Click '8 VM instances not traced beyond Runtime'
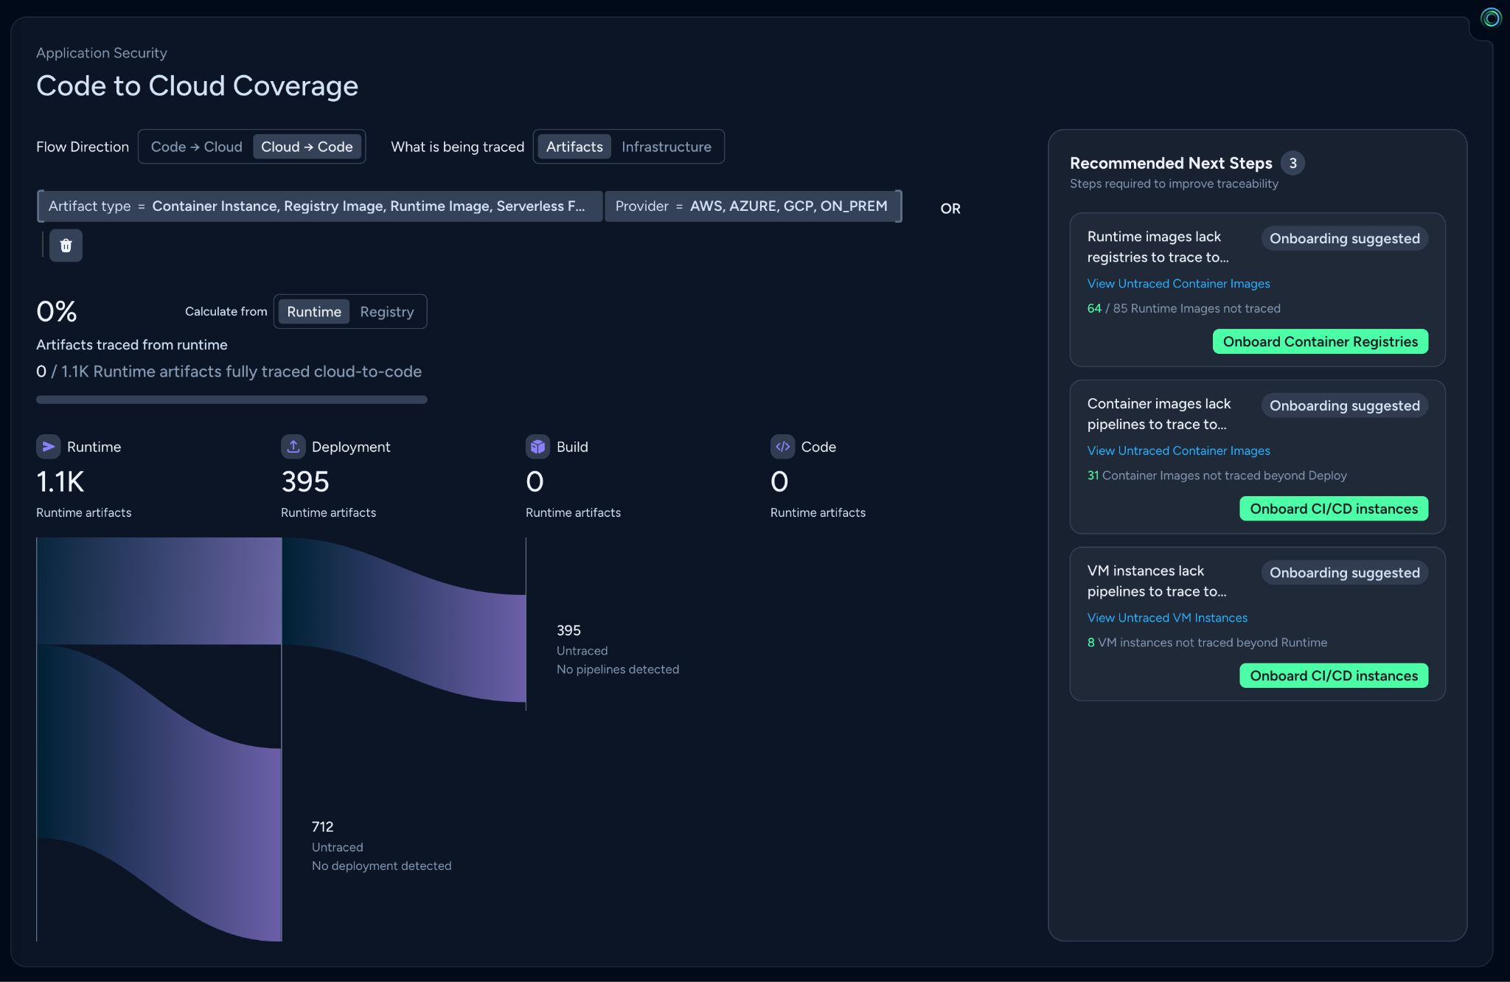Screen dimensions: 1510x982 [x=1207, y=642]
